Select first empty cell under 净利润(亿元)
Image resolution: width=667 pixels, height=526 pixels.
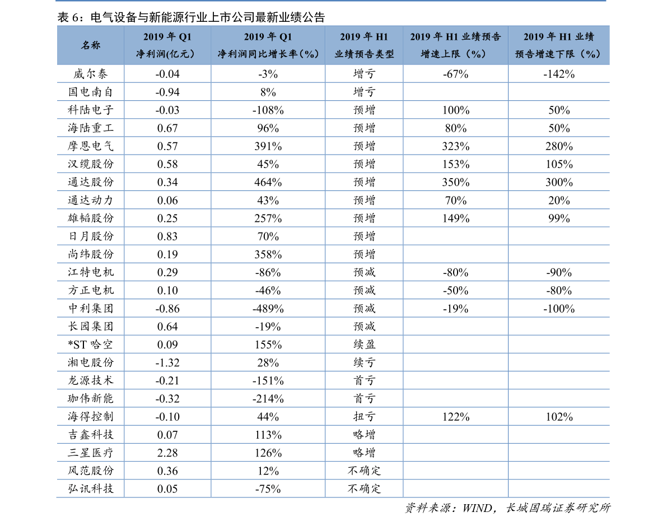[167, 74]
